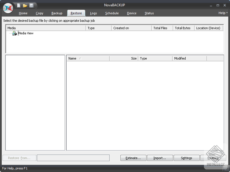230x172 pixels.
Task: Sort files by the Size column header
Action: (124, 58)
